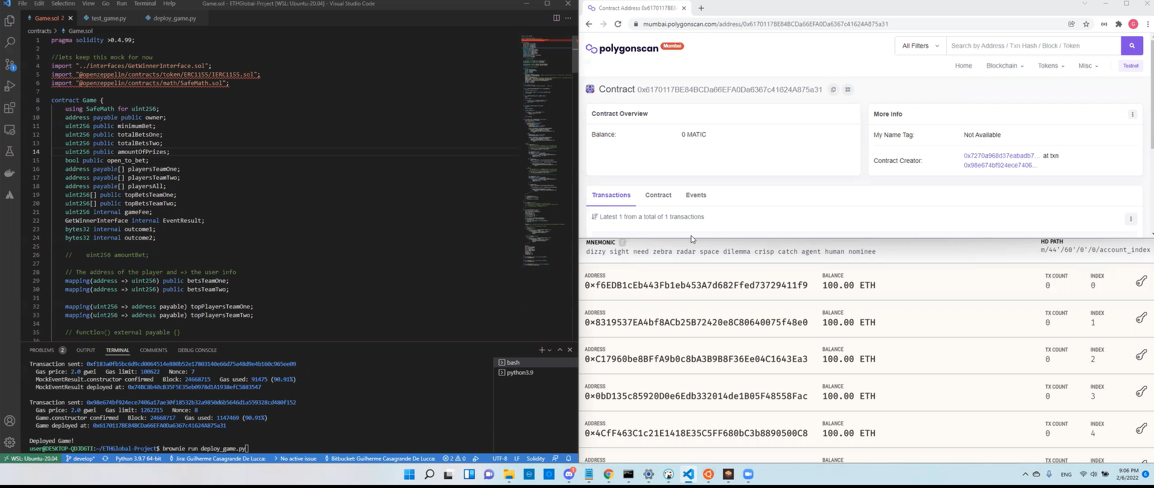Open VS Code Accounts menu
Viewport: 1154px width, 488px height.
[x=10, y=421]
